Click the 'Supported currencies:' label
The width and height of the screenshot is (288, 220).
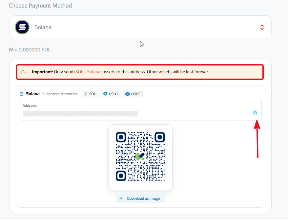coord(60,94)
